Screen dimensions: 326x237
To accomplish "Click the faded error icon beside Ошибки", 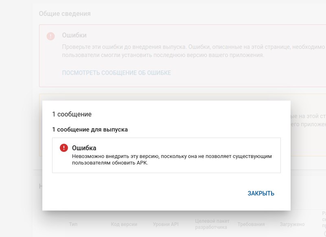I will [x=50, y=36].
